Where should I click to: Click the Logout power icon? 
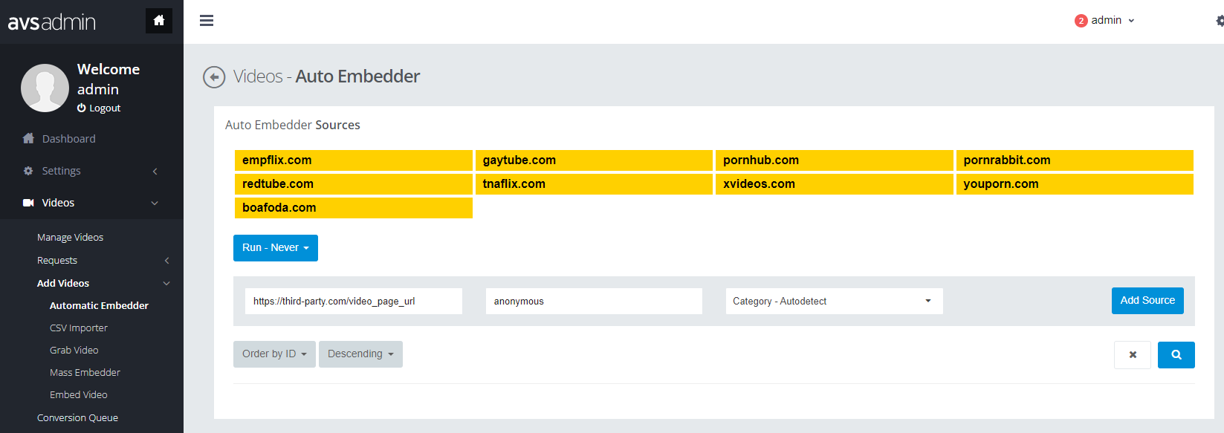pyautogui.click(x=82, y=108)
